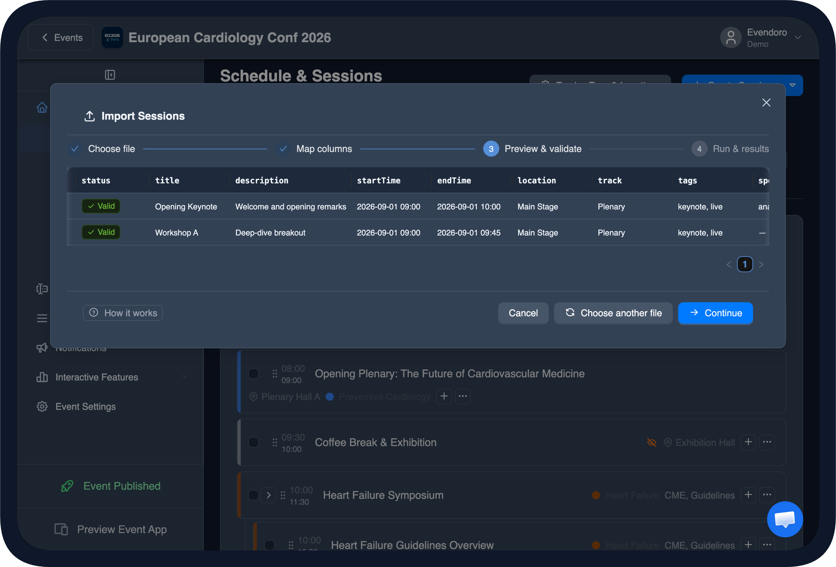Viewport: 836px width, 567px height.
Task: Click plus icon on Coffee Break row
Action: pyautogui.click(x=748, y=442)
